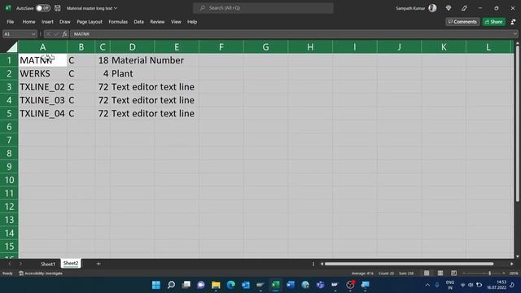The image size is (521, 293).
Task: Add a new sheet with plus button
Action: click(x=99, y=264)
